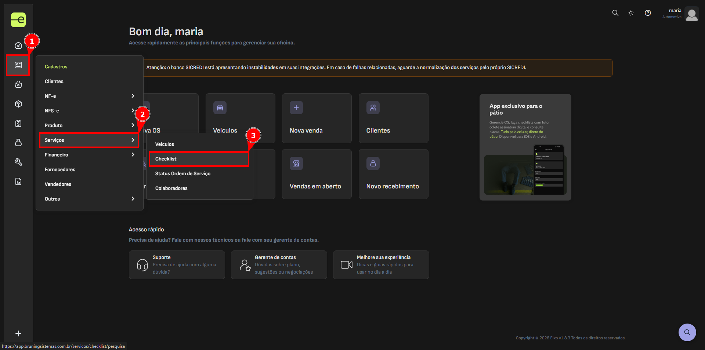Open the shopping basket sidebar icon

18,84
